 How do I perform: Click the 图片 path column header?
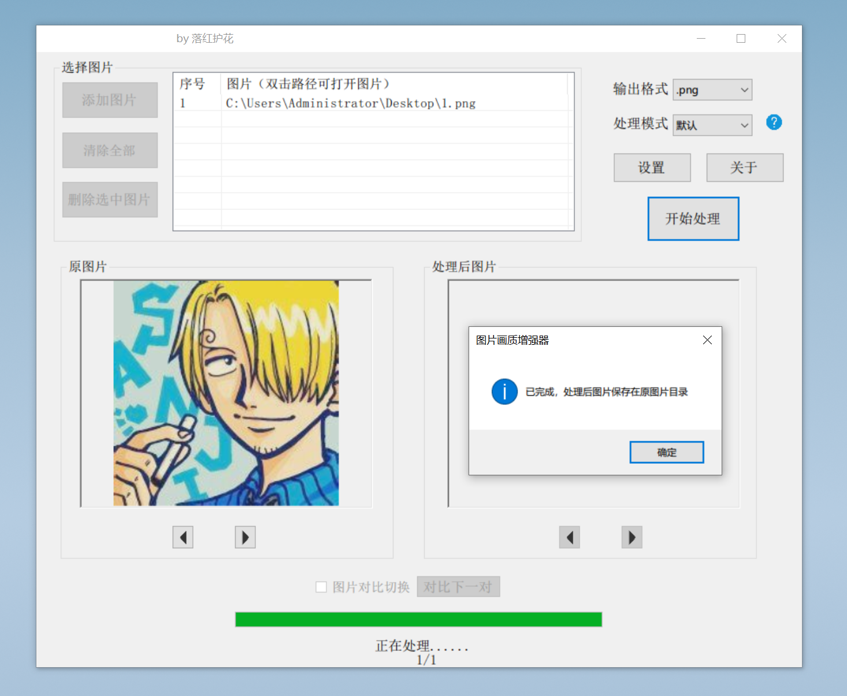click(x=308, y=84)
